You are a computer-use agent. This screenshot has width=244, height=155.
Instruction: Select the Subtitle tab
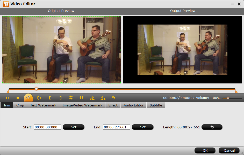156,105
